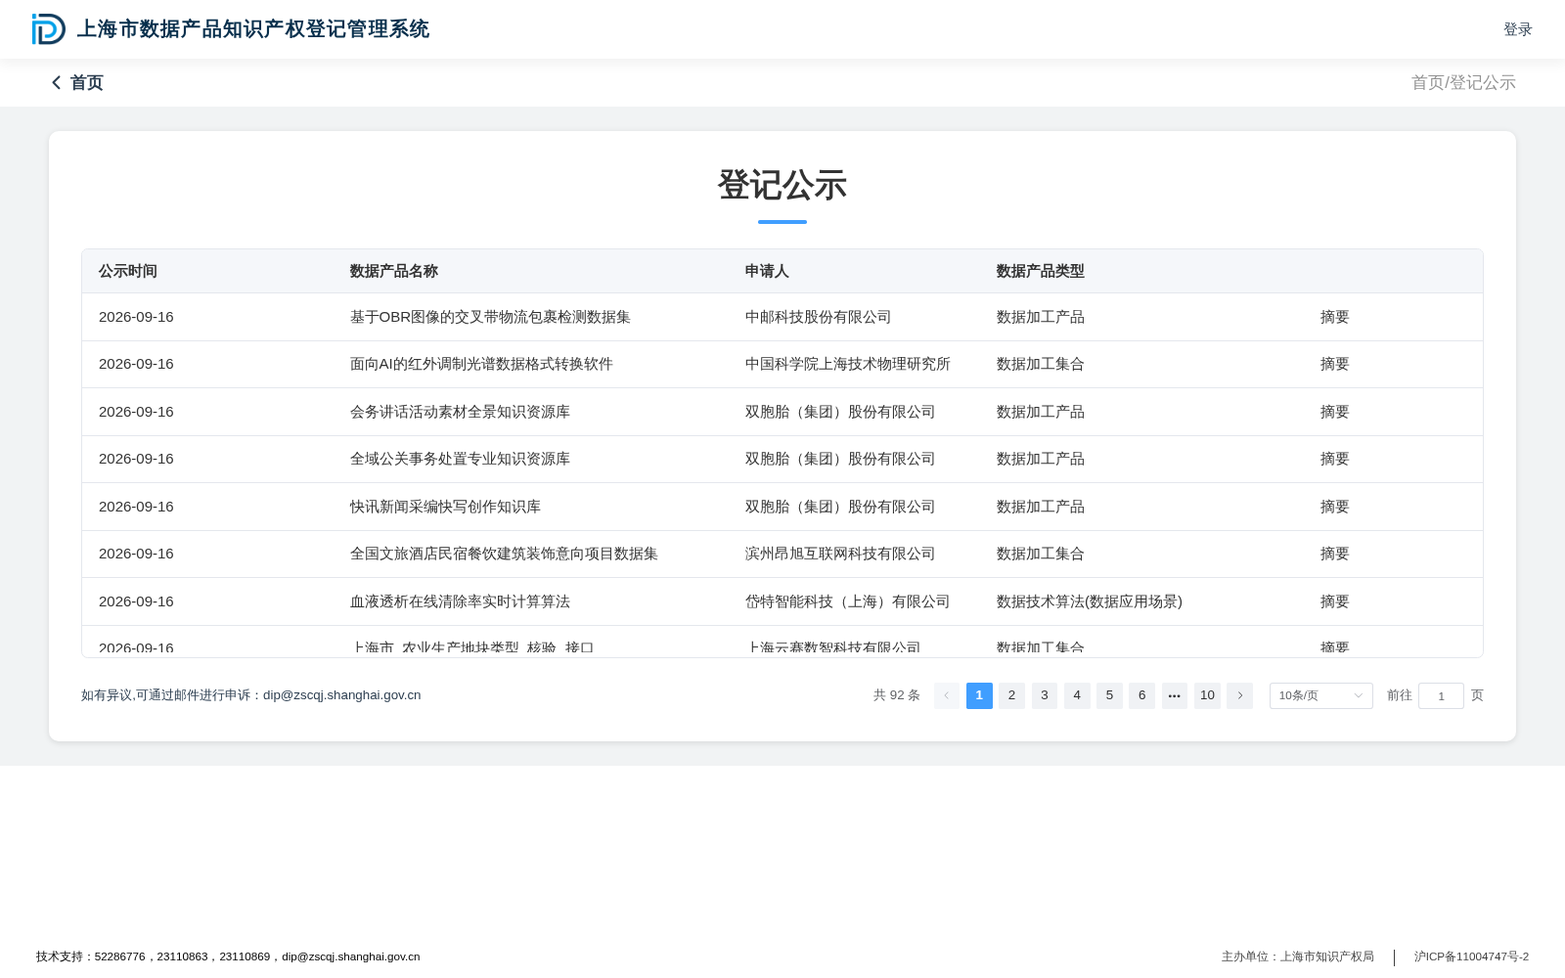This screenshot has height=978, width=1565.
Task: Click the 公示时间 column header
Action: [x=128, y=271]
